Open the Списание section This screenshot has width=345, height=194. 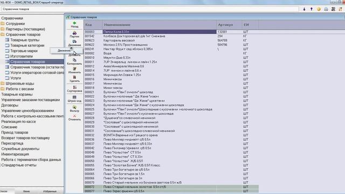pyautogui.click(x=9, y=127)
